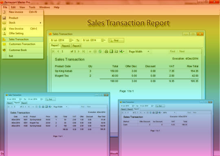The height and width of the screenshot is (156, 220).
Task: Click the current page number box in main toolbar
Action: click(x=64, y=51)
